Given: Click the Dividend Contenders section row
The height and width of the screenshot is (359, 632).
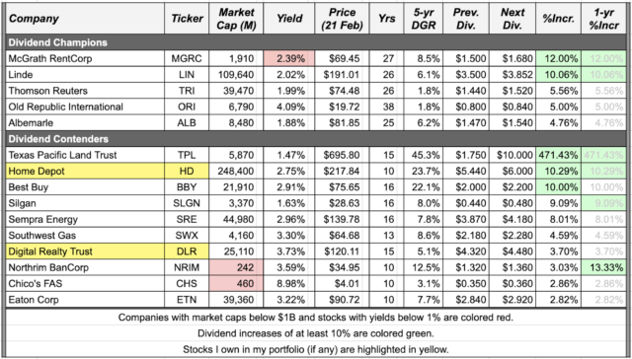Looking at the screenshot, I should pos(316,139).
